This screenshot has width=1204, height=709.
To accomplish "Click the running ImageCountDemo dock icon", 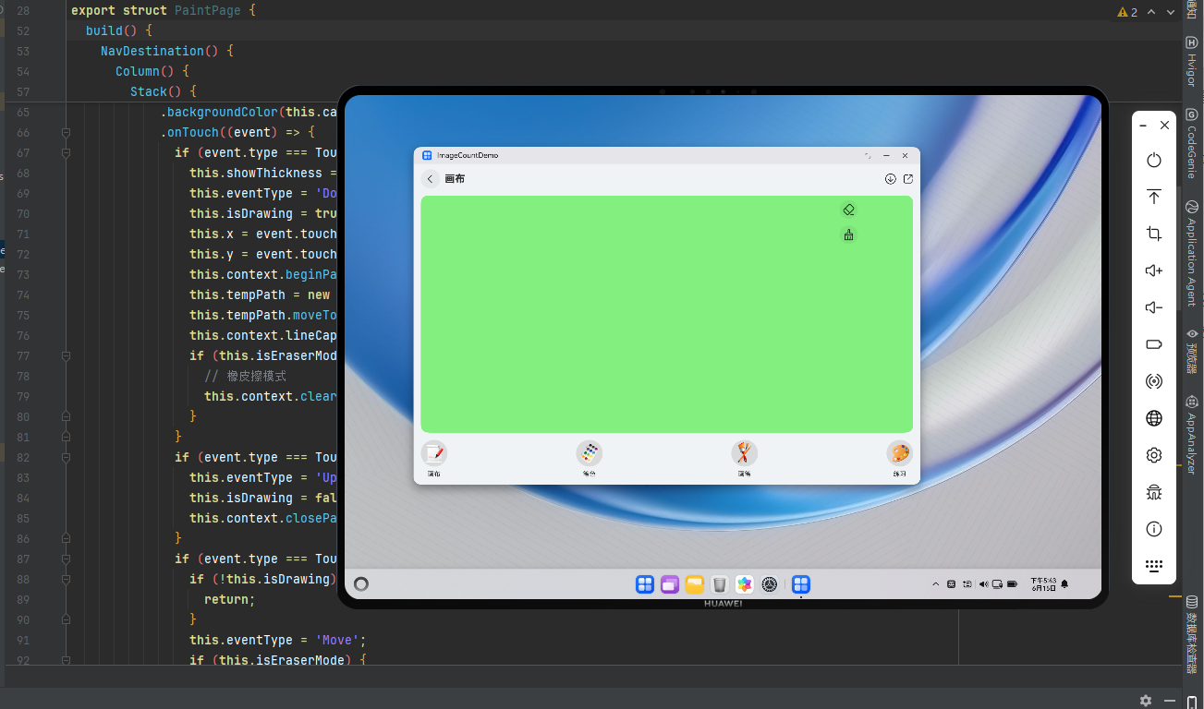I will pos(801,584).
